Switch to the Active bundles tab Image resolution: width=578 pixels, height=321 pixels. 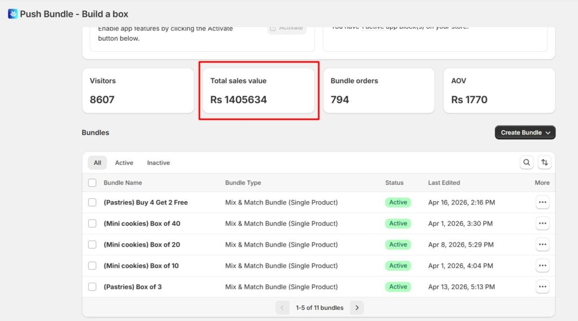124,163
